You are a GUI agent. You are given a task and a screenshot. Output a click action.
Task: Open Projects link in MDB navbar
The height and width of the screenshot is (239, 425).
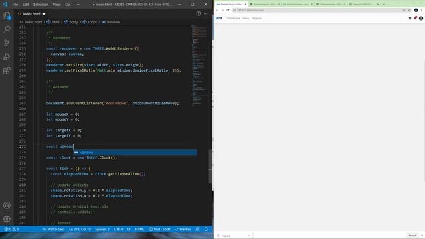[256, 18]
